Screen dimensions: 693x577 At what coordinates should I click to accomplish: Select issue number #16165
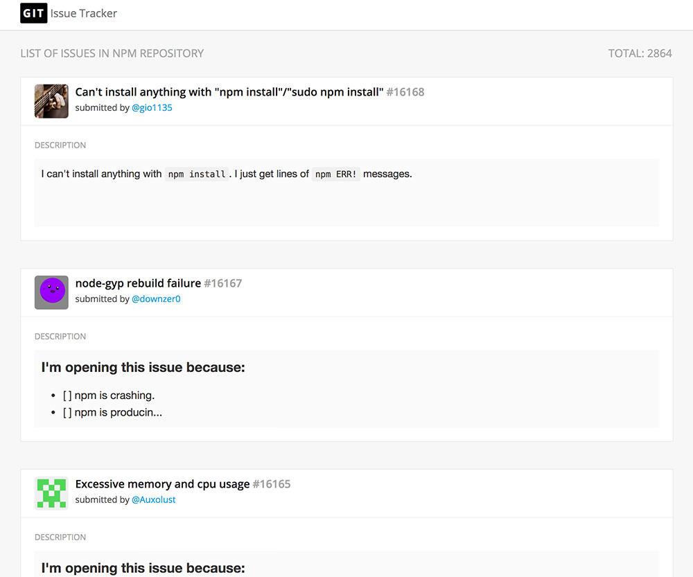(272, 484)
